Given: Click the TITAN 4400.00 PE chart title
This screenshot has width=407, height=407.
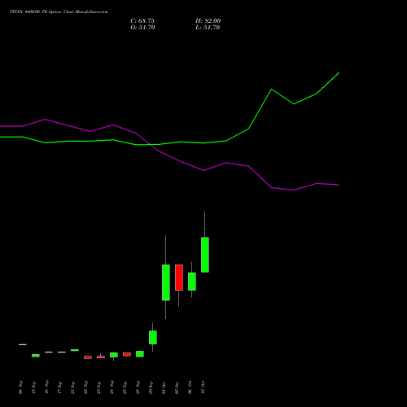Looking at the screenshot, I should [59, 12].
